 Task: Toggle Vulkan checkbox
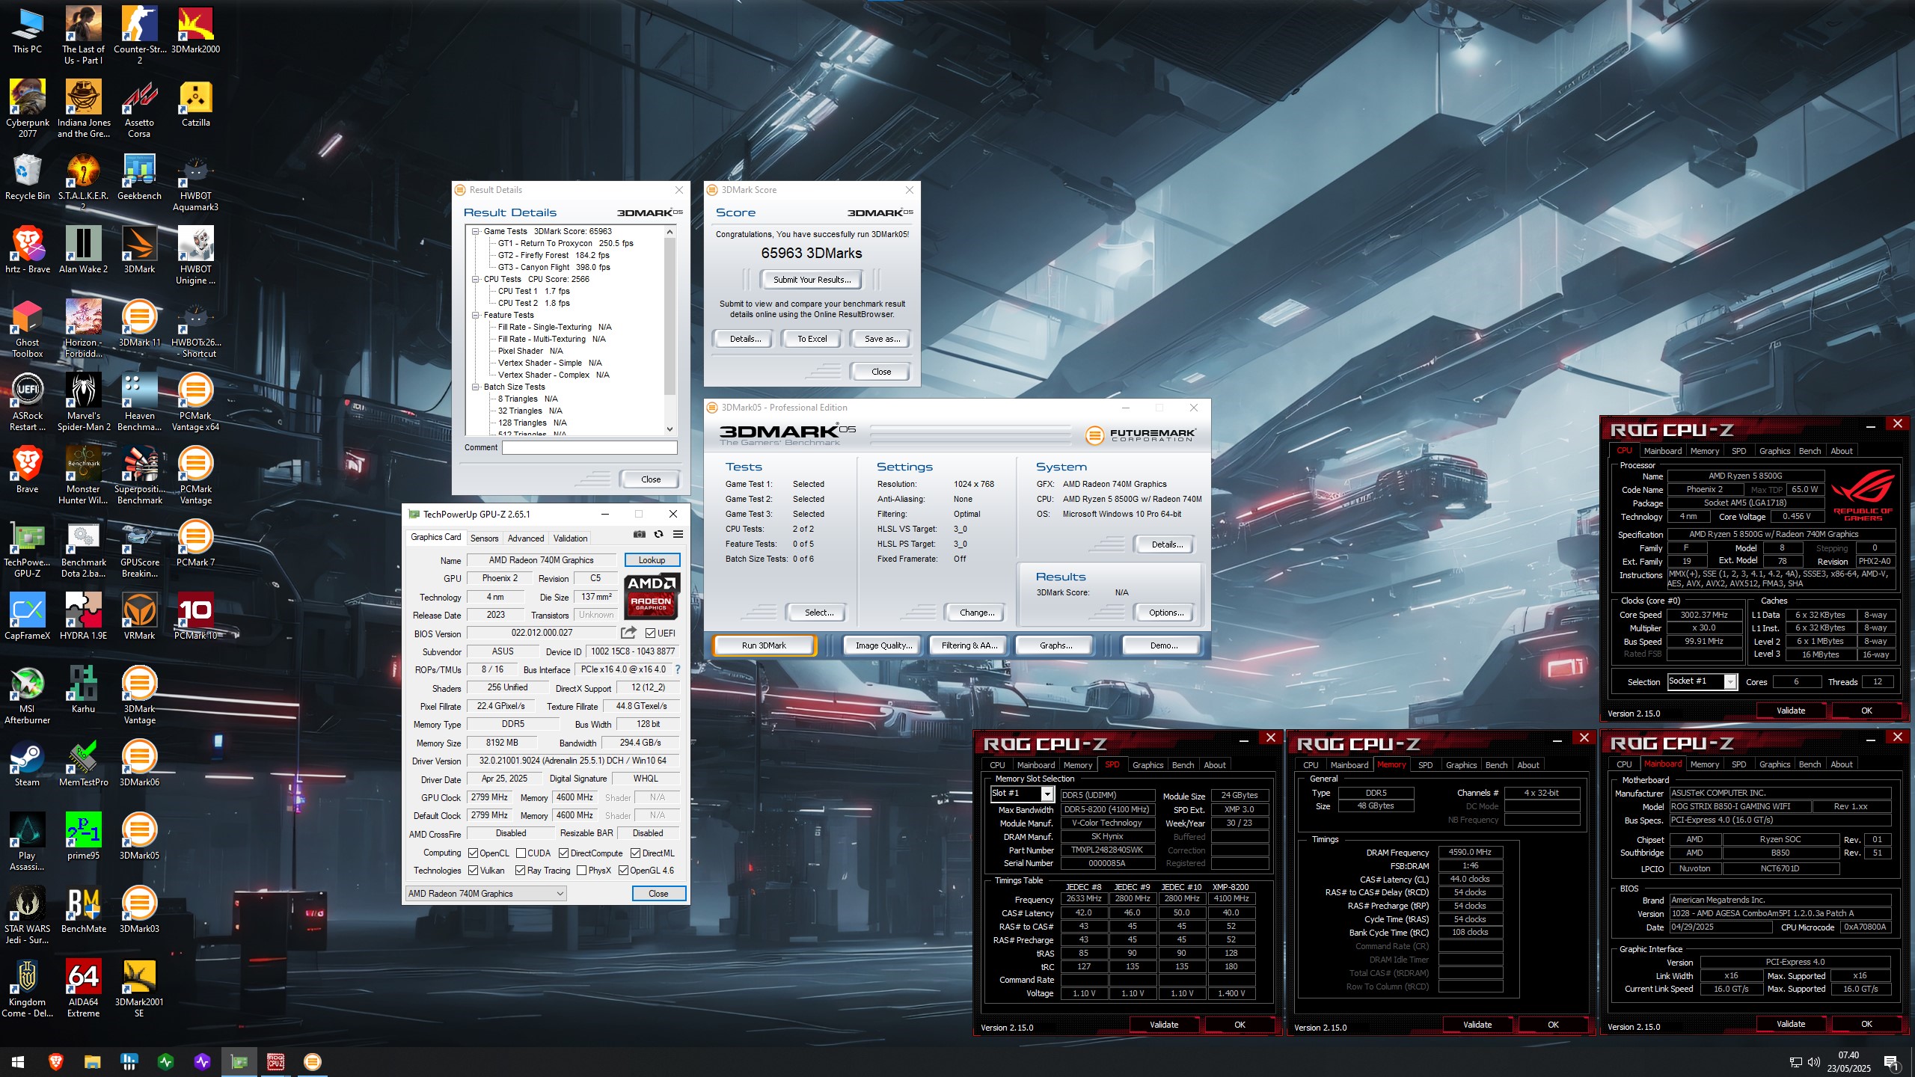click(473, 871)
